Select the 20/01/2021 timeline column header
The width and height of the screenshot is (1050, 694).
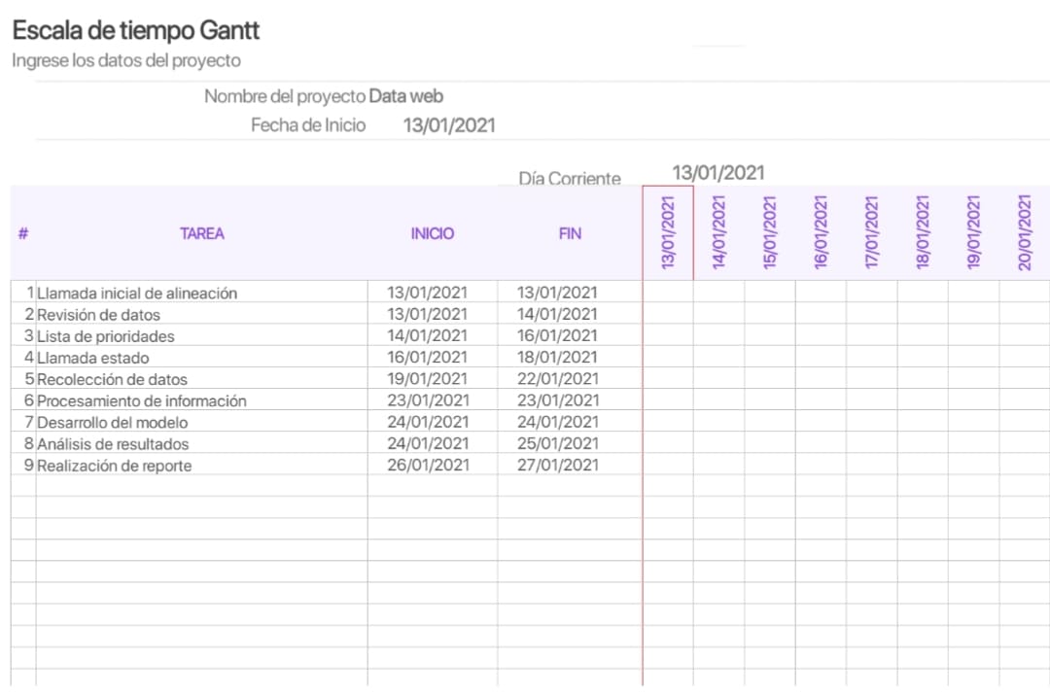[x=1024, y=232]
